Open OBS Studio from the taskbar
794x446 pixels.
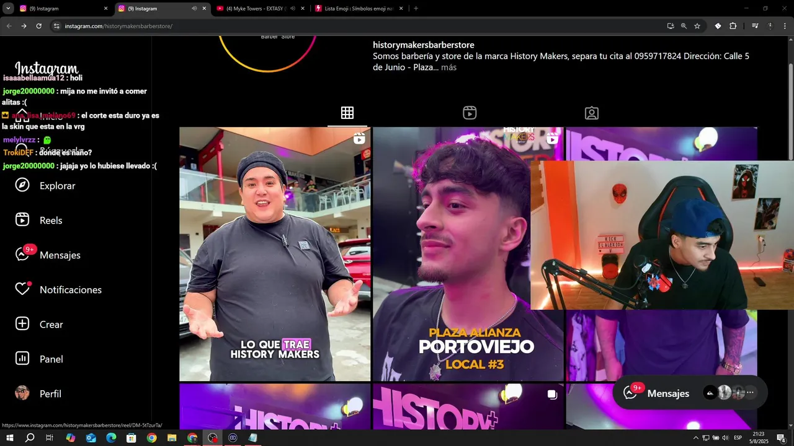213,438
